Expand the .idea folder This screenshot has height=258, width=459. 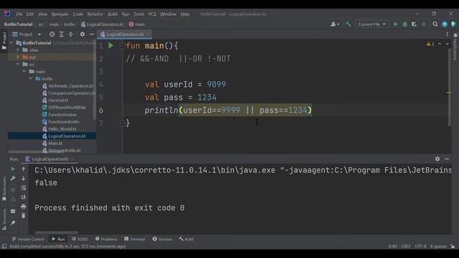(x=18, y=50)
